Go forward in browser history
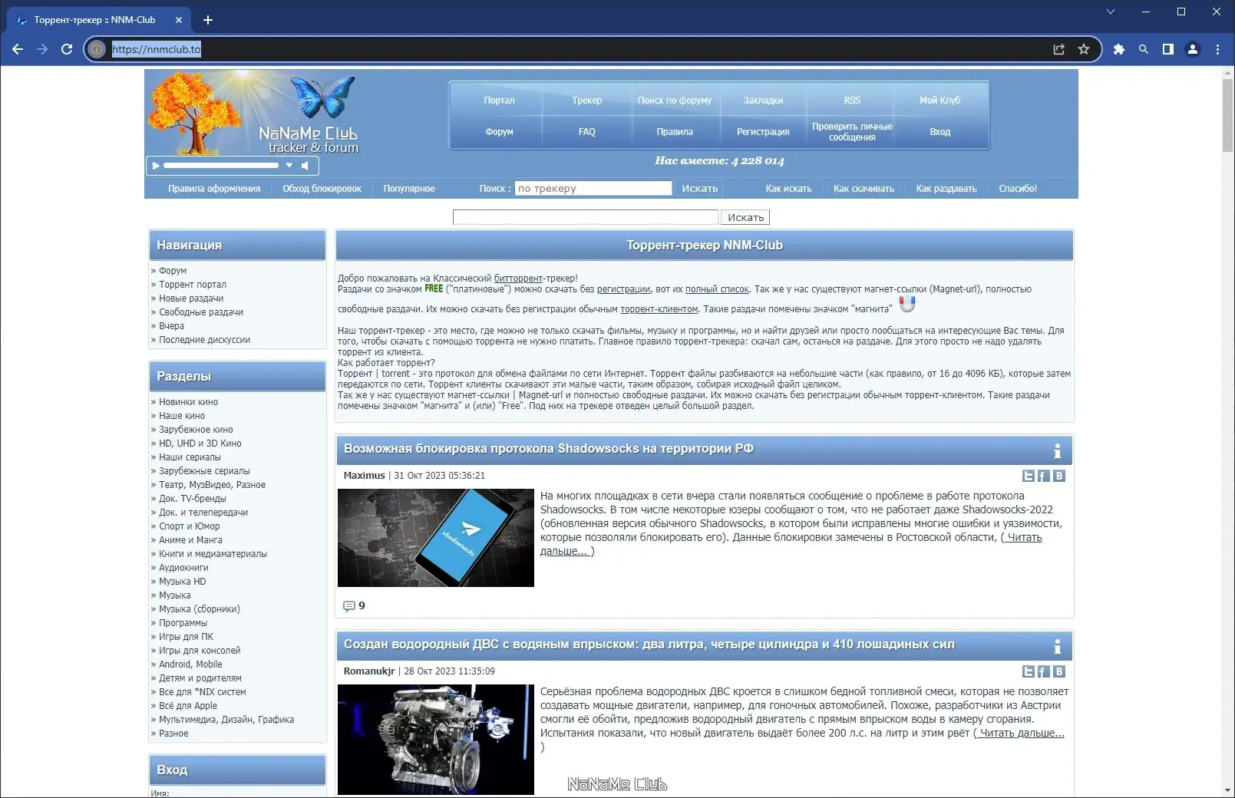1235x798 pixels. 42,49
